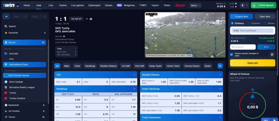Click the Search magnifier icon
Image resolution: width=279 pixels, height=121 pixels.
(x=6, y=26)
